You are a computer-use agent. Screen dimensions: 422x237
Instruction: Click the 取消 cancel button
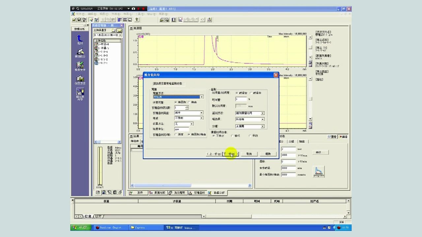tap(249, 154)
